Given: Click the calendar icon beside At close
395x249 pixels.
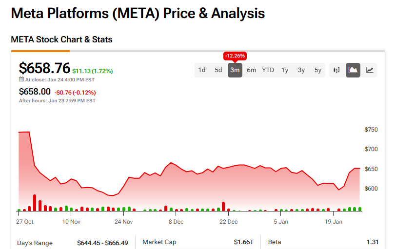Looking at the screenshot, I should (21, 79).
